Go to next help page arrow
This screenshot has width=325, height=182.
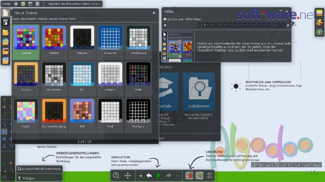pos(288,25)
